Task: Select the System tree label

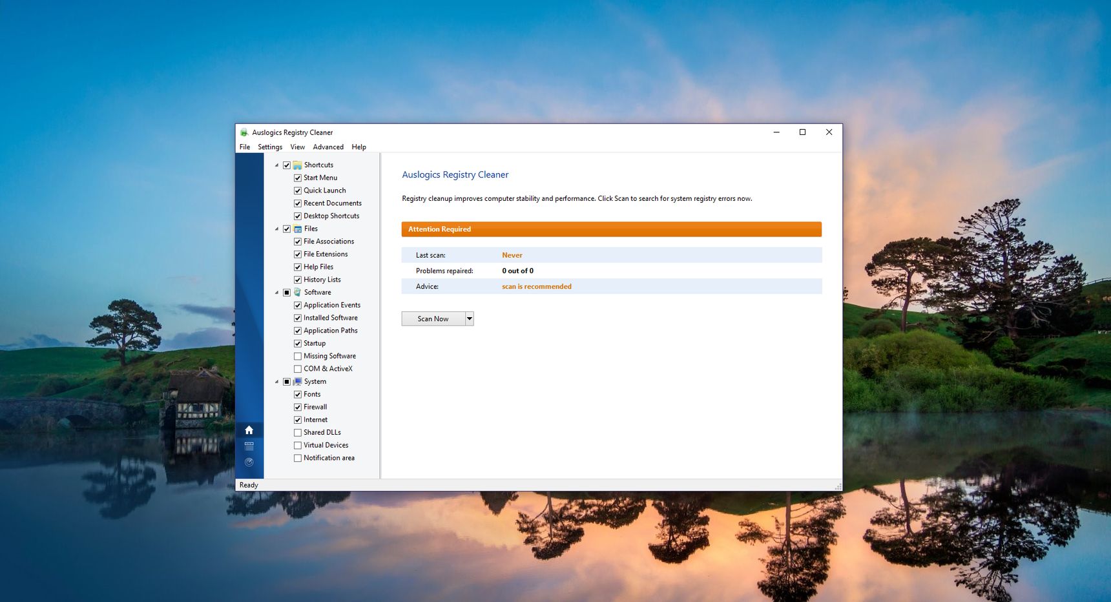Action: click(x=315, y=382)
